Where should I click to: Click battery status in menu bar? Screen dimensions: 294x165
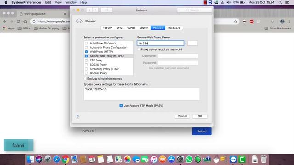[x=239, y=2]
